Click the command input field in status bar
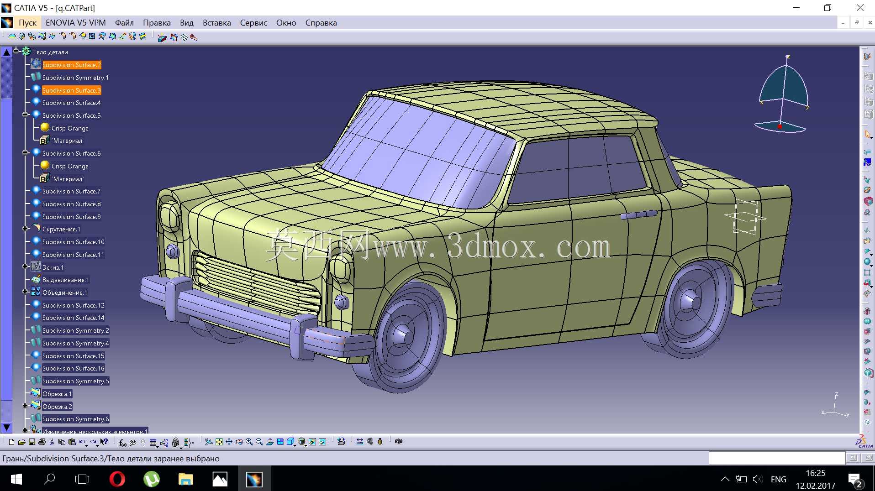875x491 pixels. [x=777, y=458]
